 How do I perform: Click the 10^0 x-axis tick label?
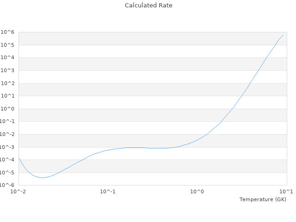click(x=197, y=191)
